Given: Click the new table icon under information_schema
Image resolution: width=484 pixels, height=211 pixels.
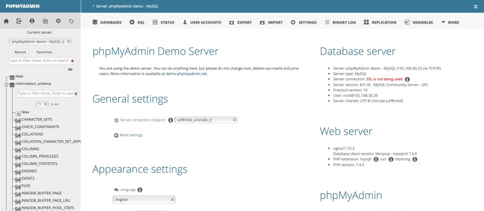Looking at the screenshot, I should [18, 114].
